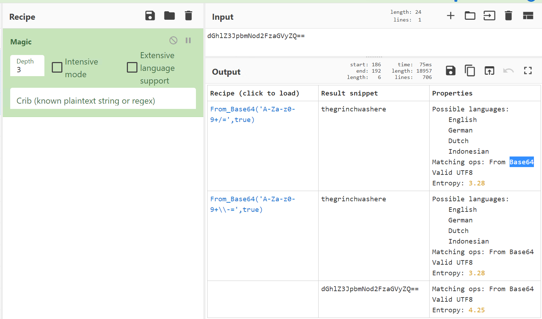542x319 pixels.
Task: Save output to file
Action: [451, 71]
